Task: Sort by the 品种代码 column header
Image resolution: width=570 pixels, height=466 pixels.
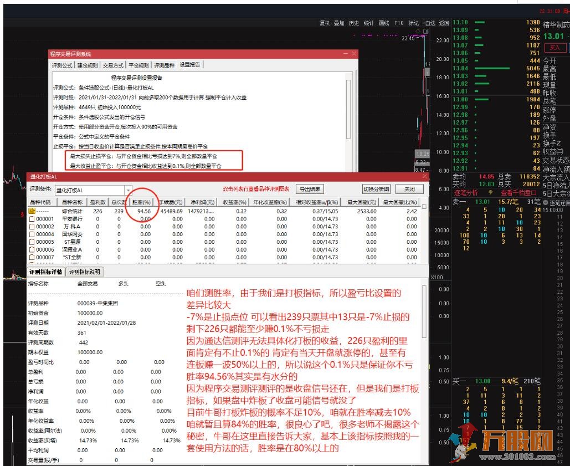Action: [x=40, y=202]
